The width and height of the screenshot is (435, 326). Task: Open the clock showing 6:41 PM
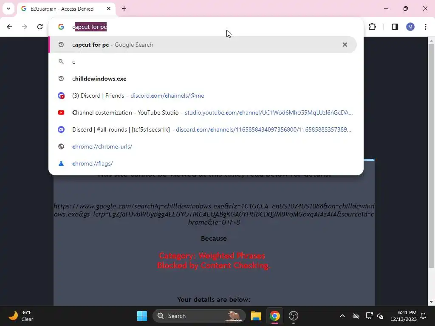[404, 316]
